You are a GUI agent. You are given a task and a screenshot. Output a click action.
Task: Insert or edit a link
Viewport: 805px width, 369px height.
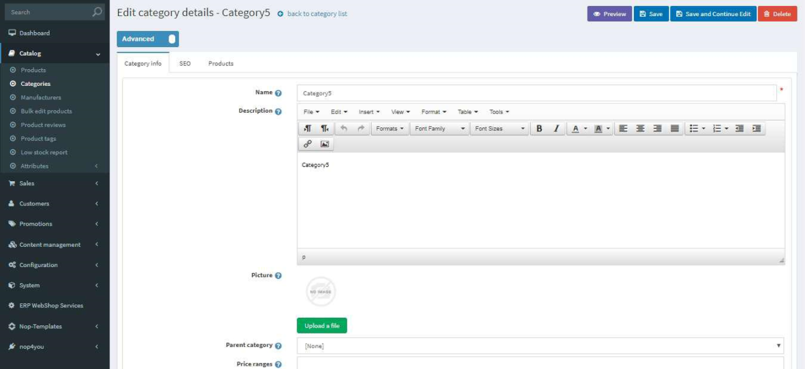308,144
